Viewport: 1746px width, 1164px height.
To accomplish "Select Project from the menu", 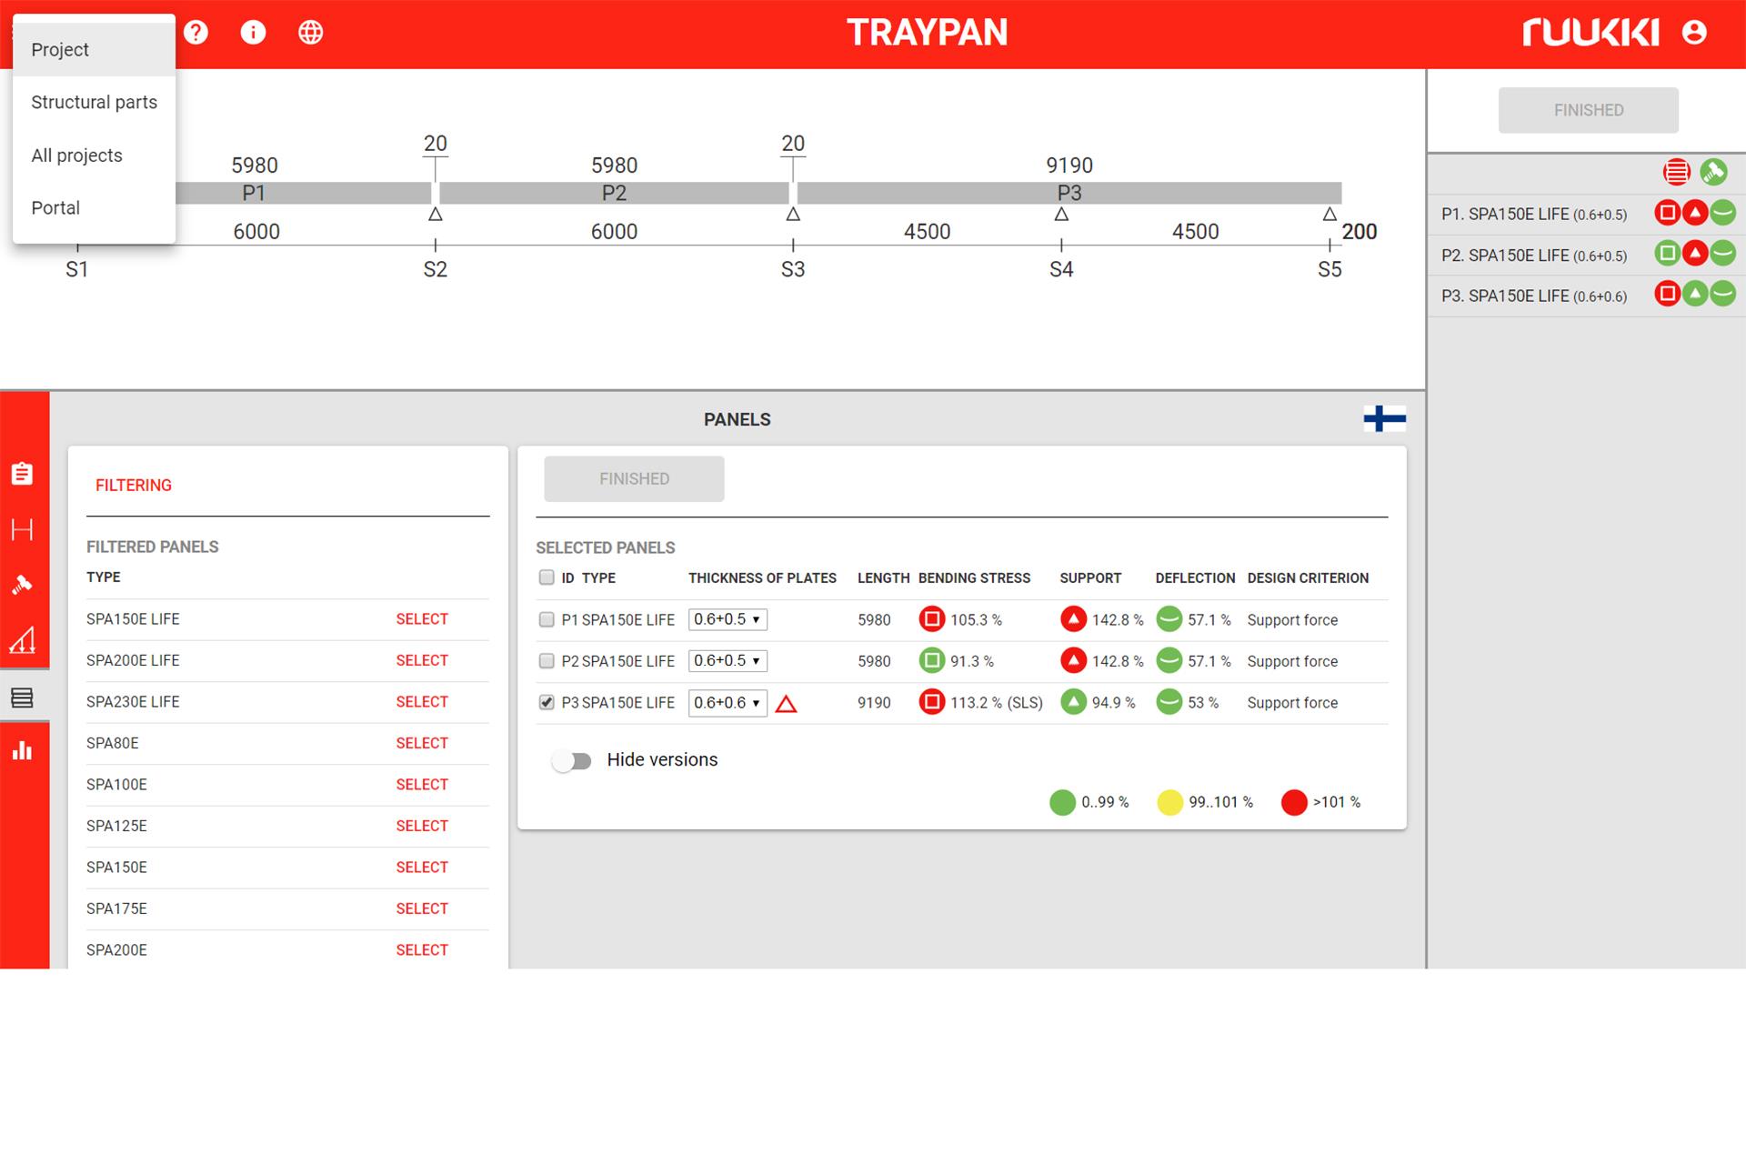I will pyautogui.click(x=94, y=49).
